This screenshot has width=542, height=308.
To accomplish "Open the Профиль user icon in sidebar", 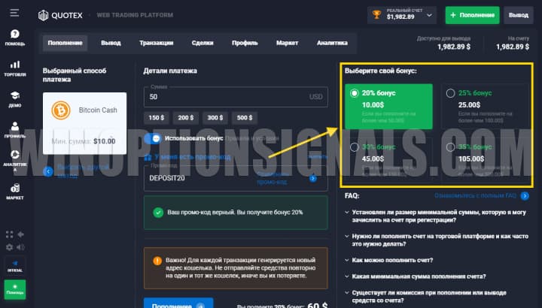I will 15,128.
